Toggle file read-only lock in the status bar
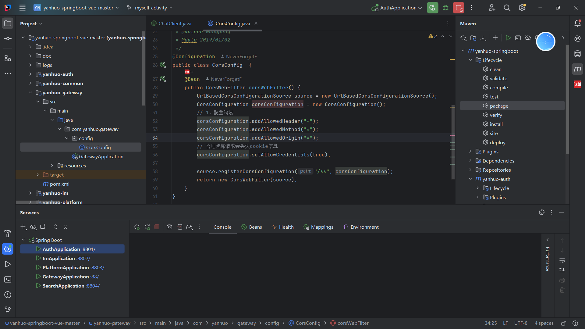The height and width of the screenshot is (329, 585). point(564,323)
